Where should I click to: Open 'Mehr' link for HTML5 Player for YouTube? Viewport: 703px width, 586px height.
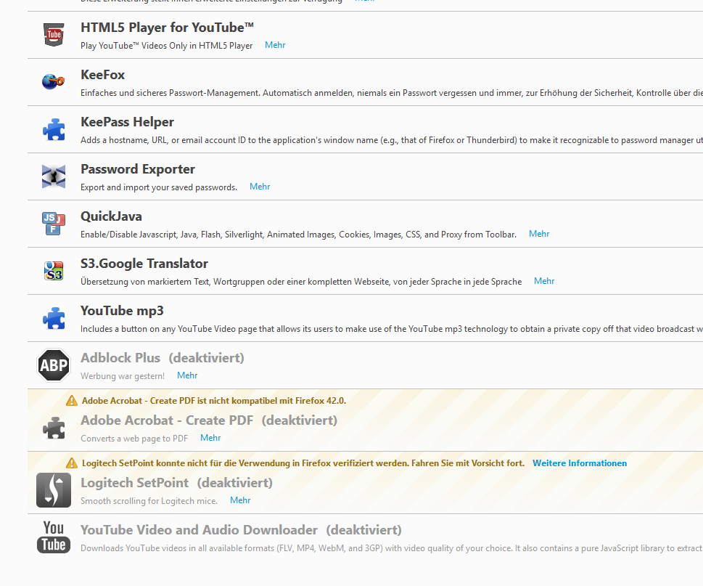tap(275, 45)
